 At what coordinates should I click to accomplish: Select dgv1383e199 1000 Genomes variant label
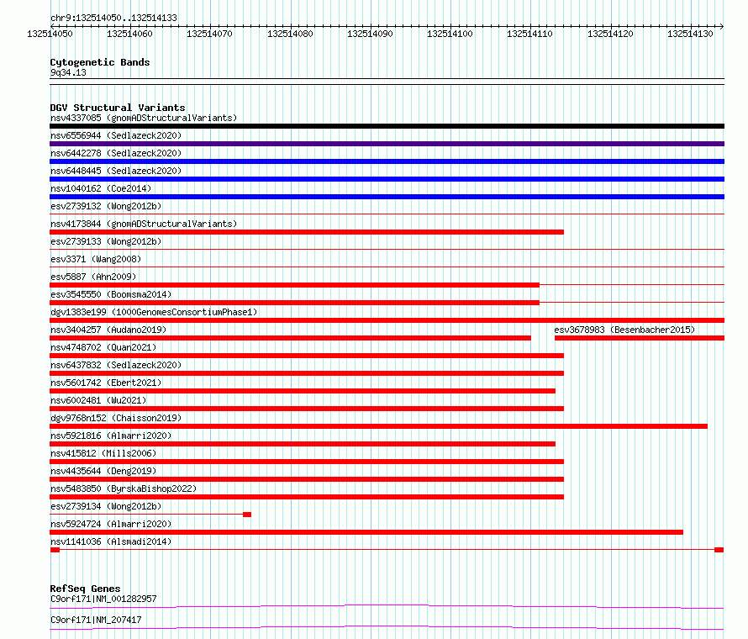[154, 312]
